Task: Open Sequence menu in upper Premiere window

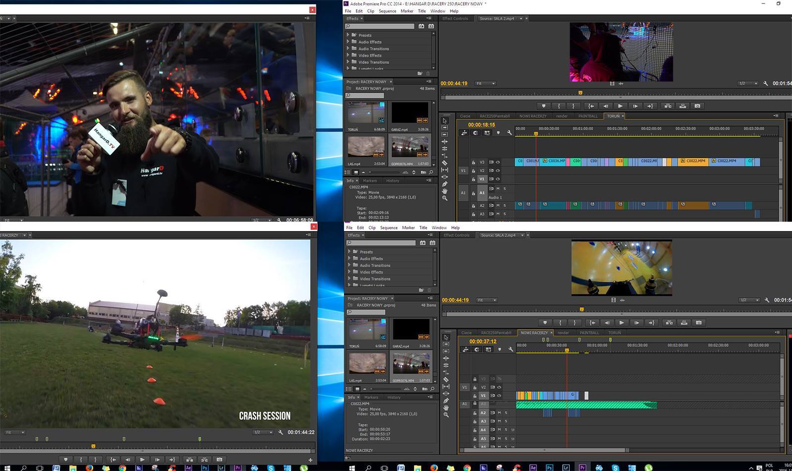Action: [388, 11]
